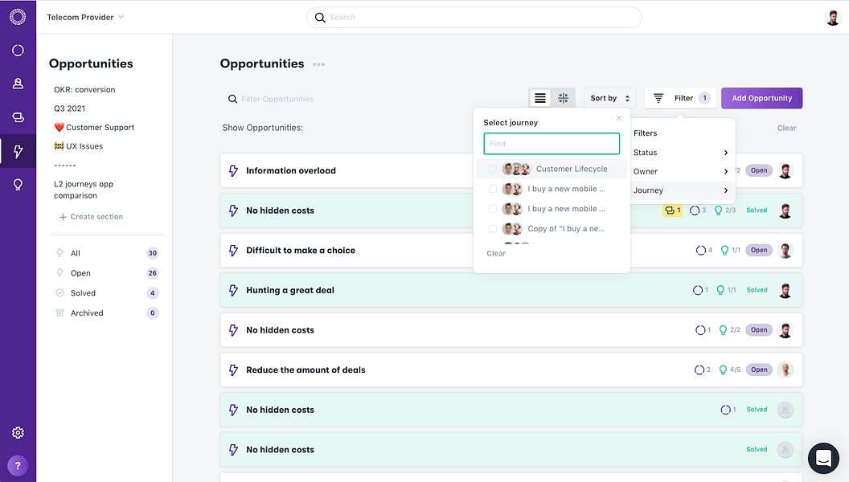Click the owner avatar on Difficult to make a choice
Screen dimensions: 849x482
(785, 250)
